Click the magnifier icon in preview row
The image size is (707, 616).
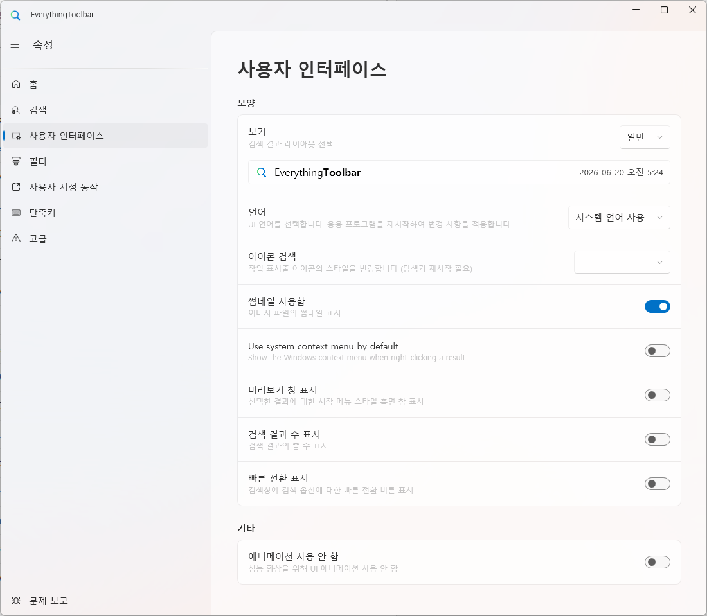(262, 172)
